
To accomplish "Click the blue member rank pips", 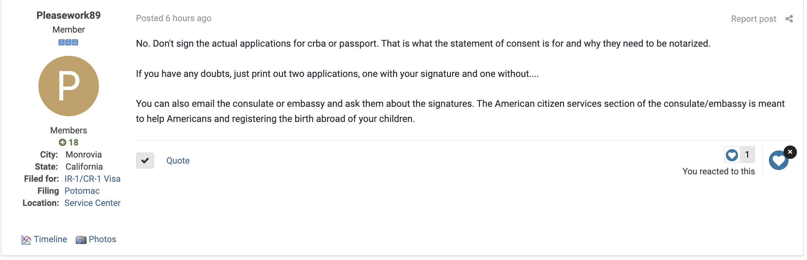I will (x=68, y=42).
